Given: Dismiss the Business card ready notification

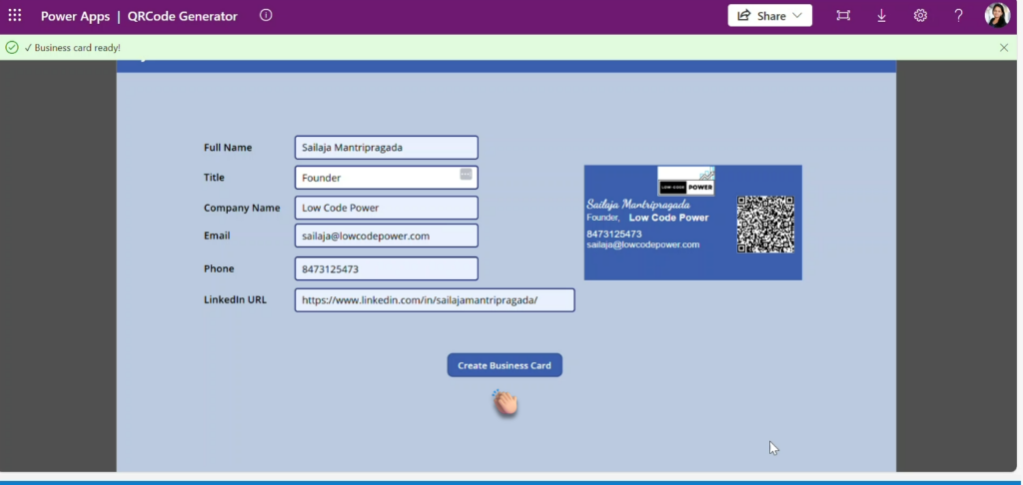Looking at the screenshot, I should 1004,48.
